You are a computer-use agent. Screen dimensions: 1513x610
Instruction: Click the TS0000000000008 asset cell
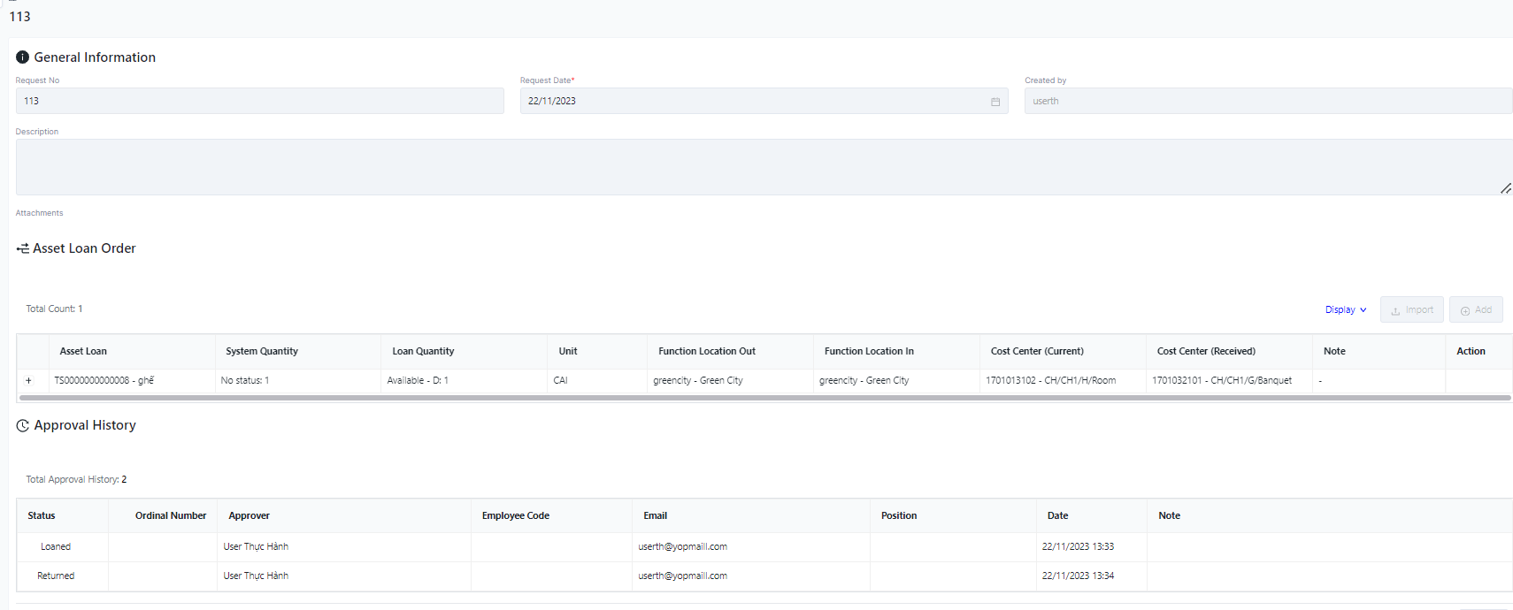coord(104,381)
